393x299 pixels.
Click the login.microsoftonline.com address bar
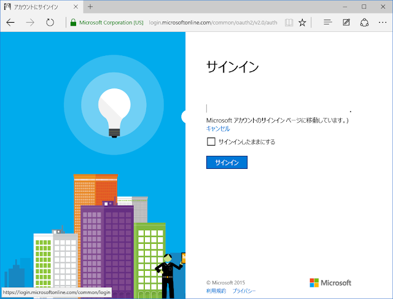pyautogui.click(x=213, y=23)
